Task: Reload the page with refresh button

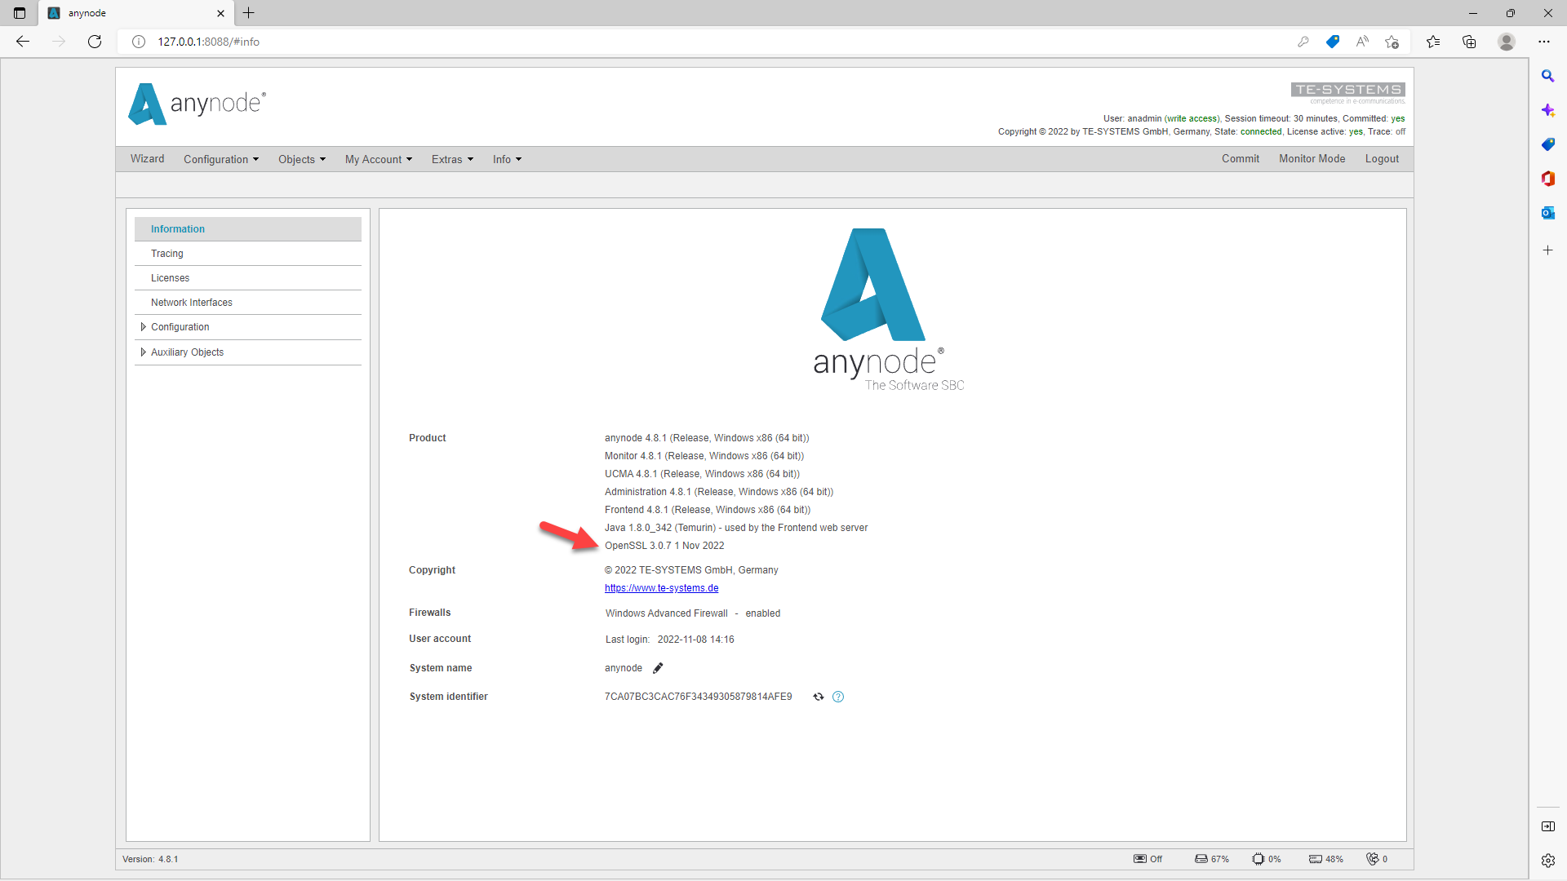Action: [x=95, y=42]
